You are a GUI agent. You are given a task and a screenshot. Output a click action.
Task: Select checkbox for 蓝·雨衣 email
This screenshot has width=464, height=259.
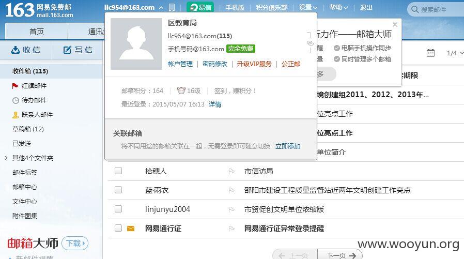pos(118,190)
